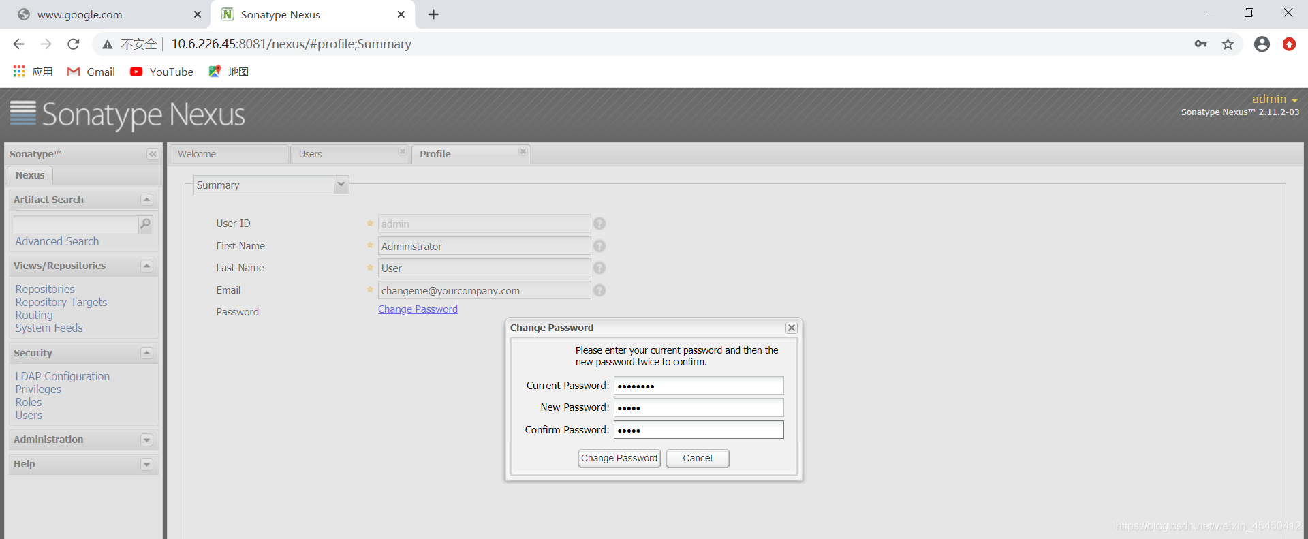1308x539 pixels.
Task: Click the not secure warning icon
Action: point(108,44)
